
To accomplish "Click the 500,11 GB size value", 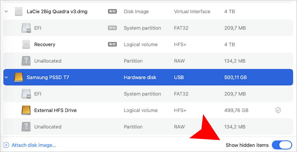I will pos(235,78).
